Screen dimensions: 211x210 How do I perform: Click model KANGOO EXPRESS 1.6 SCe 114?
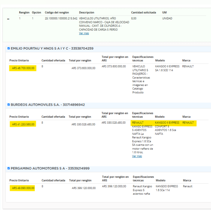coord(167,188)
